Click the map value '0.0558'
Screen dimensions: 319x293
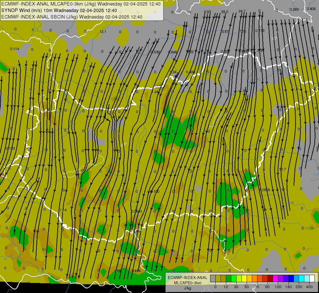click(x=265, y=190)
